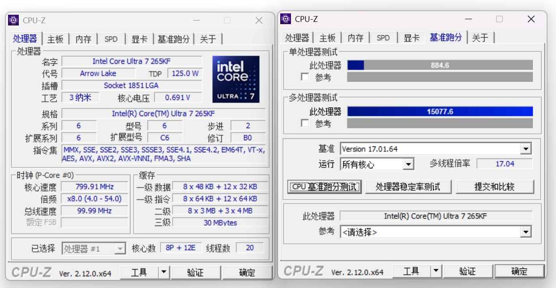Click the 核心电压 value 0.691 V
The image size is (556, 288).
pos(178,97)
